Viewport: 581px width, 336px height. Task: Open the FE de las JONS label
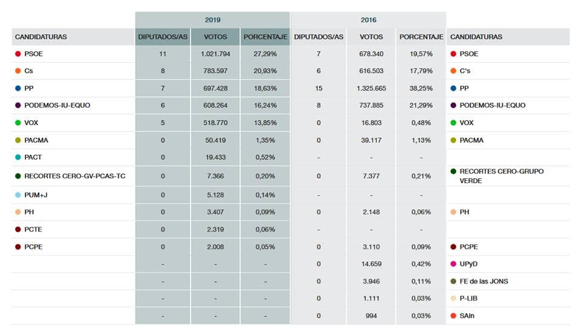pos(484,281)
